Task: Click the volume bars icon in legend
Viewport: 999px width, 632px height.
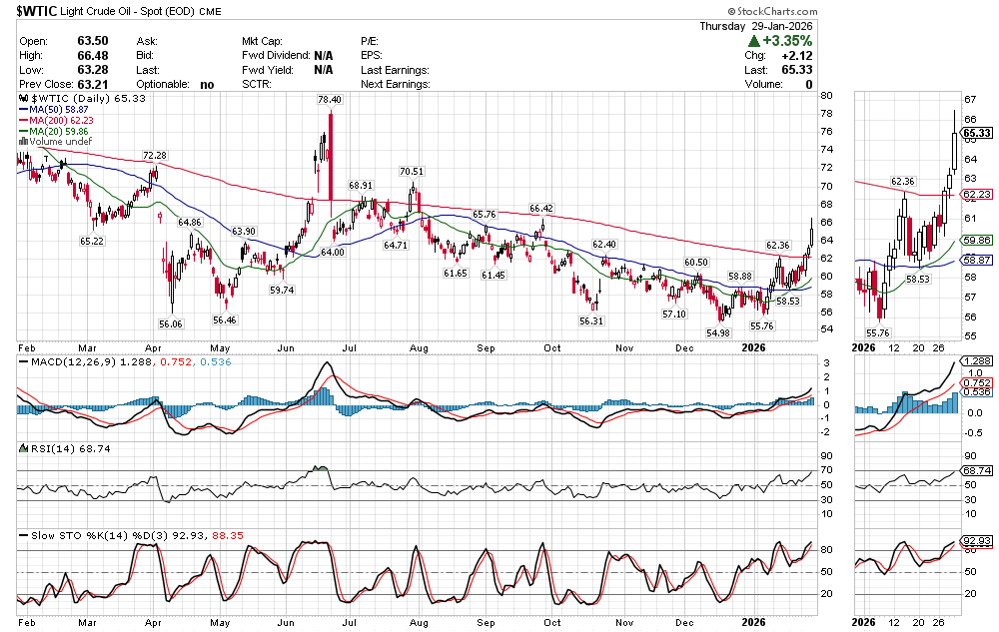Action: 21,142
